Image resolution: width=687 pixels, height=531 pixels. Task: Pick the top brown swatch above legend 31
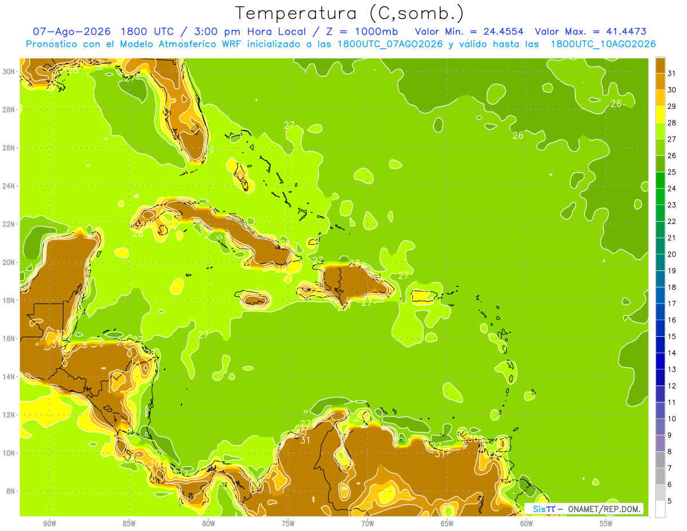point(660,65)
